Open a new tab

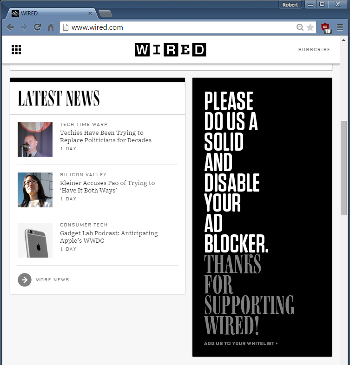(105, 13)
